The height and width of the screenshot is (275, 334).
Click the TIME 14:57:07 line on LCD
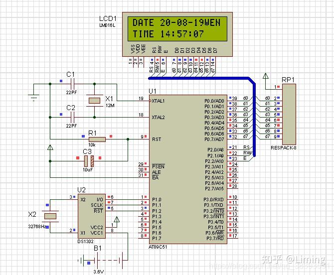click(x=168, y=34)
